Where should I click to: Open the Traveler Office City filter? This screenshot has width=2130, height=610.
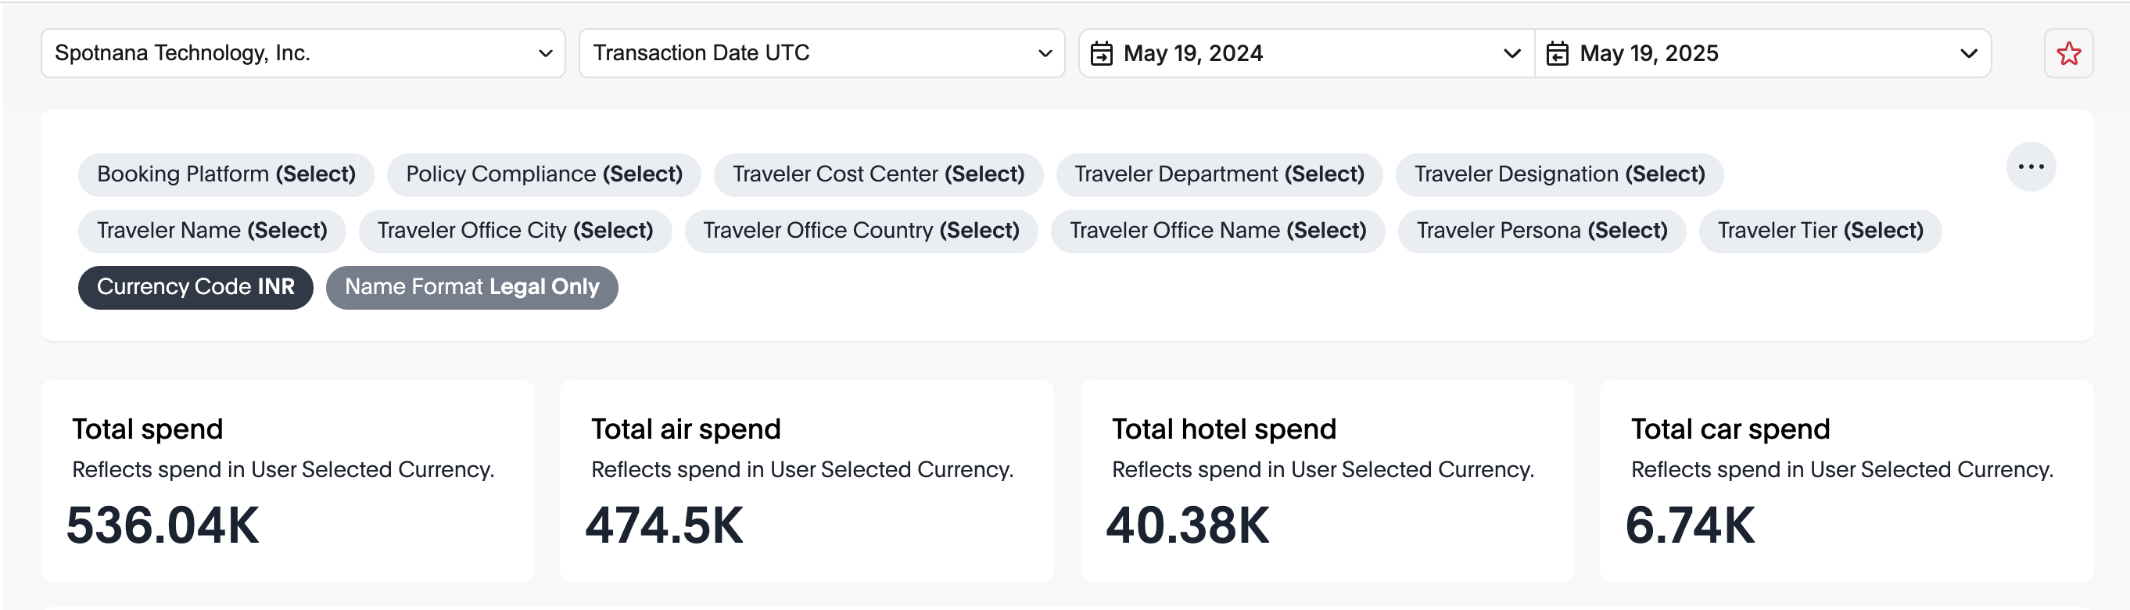click(x=515, y=231)
